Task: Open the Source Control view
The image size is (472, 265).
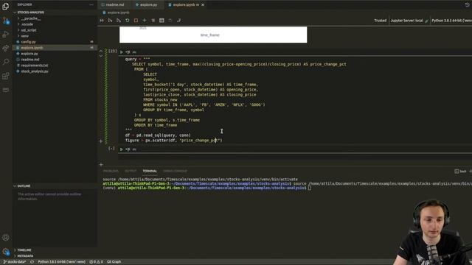Action: [x=5, y=21]
